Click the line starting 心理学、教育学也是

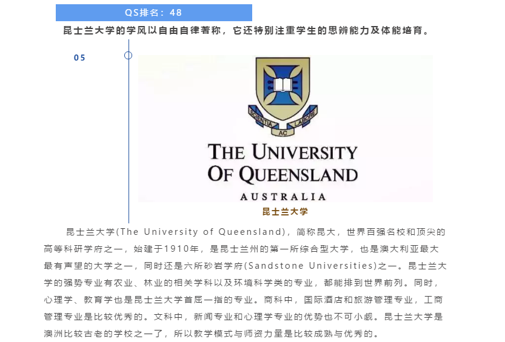(x=244, y=300)
